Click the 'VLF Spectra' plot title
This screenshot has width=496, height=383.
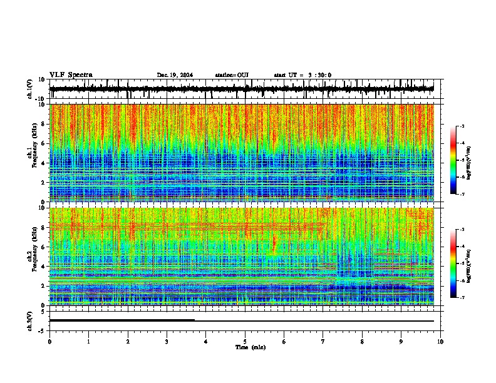(71, 74)
